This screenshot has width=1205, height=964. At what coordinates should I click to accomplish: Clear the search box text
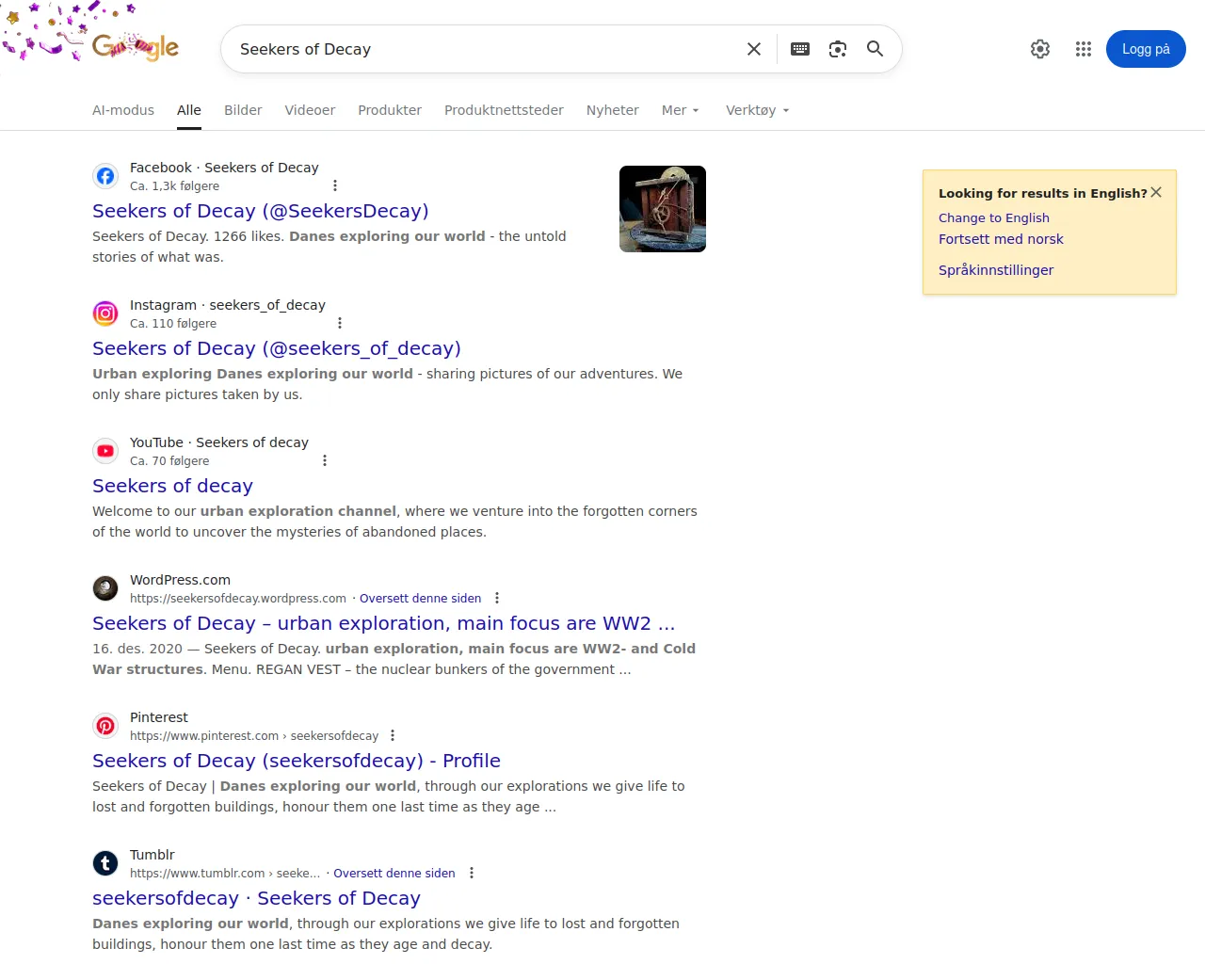tap(754, 49)
